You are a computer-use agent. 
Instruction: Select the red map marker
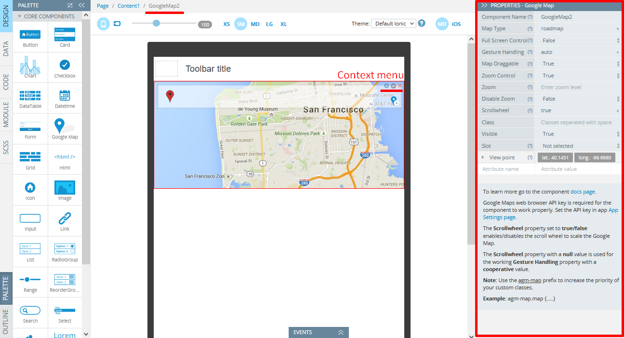(x=170, y=96)
